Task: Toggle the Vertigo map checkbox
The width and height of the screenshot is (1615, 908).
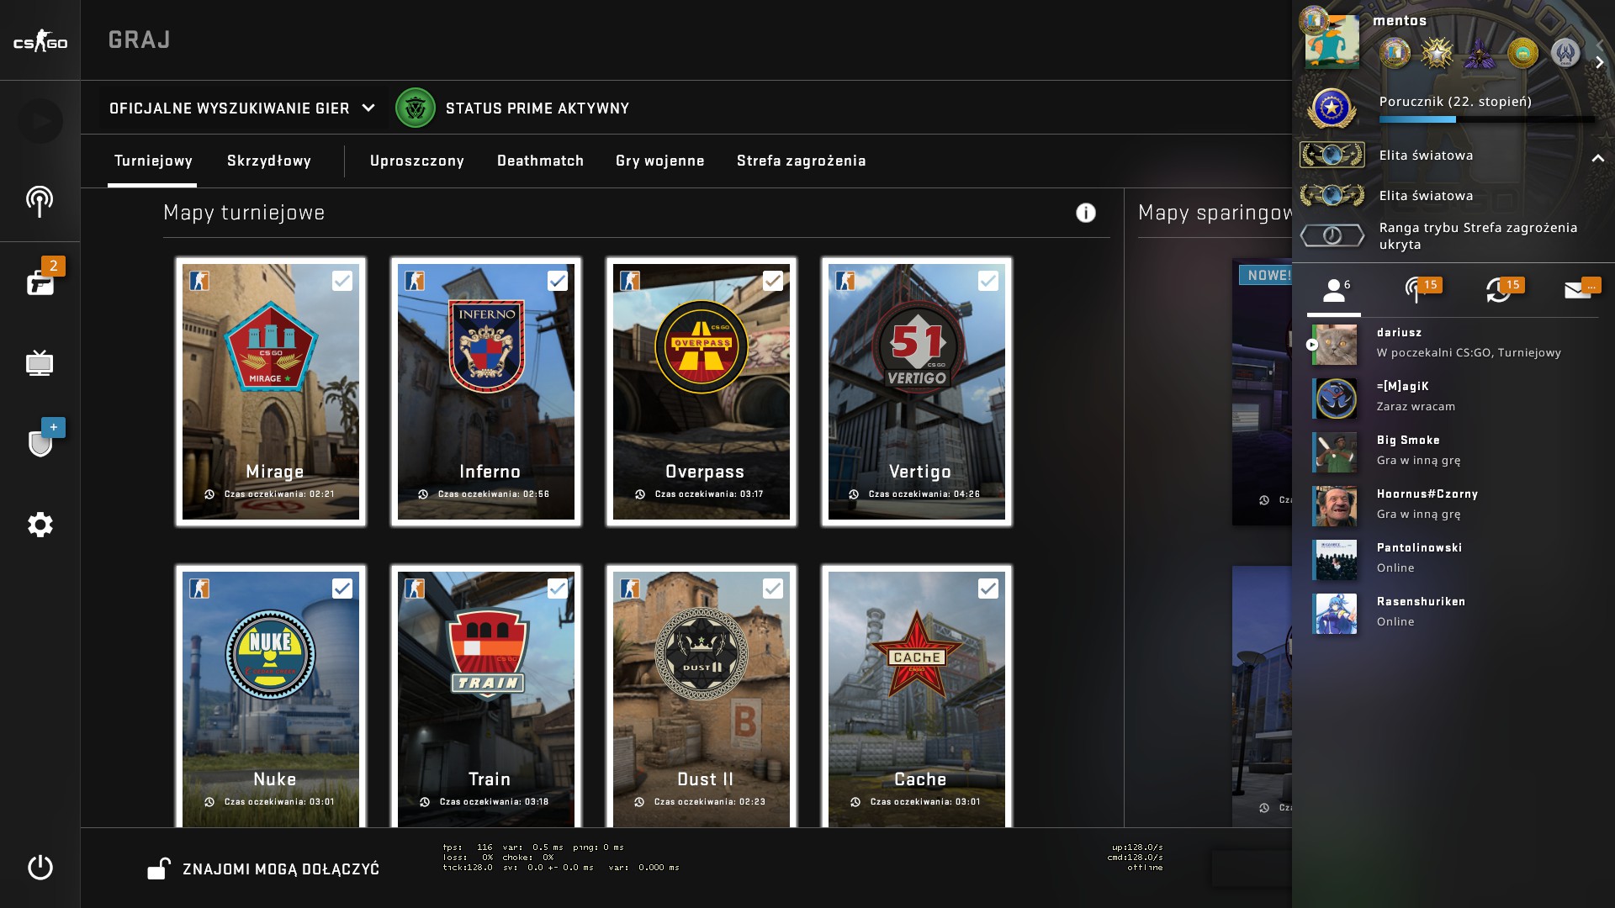Action: pos(988,281)
